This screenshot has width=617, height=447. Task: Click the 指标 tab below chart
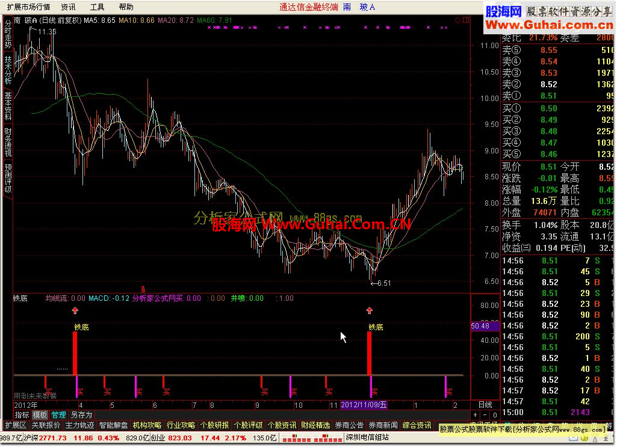click(22, 415)
